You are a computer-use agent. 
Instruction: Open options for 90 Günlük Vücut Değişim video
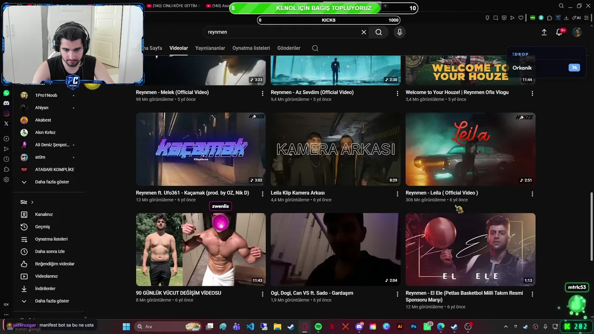263,294
